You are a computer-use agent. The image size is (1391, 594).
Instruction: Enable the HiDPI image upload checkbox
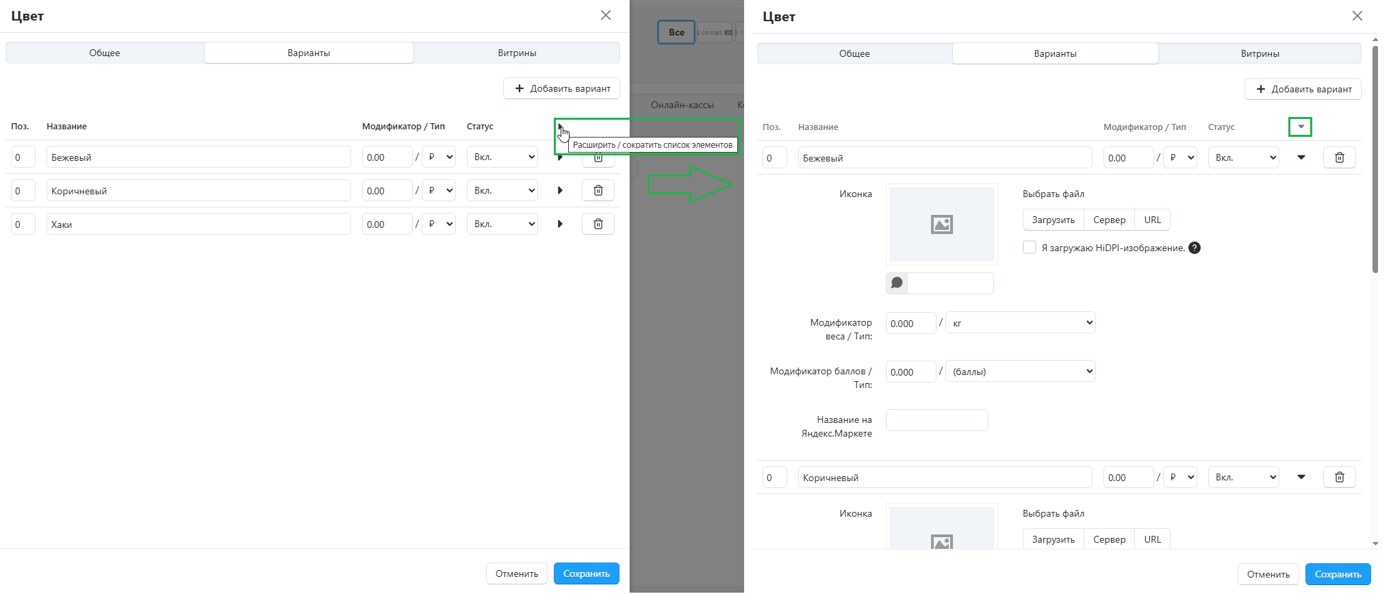[1030, 248]
